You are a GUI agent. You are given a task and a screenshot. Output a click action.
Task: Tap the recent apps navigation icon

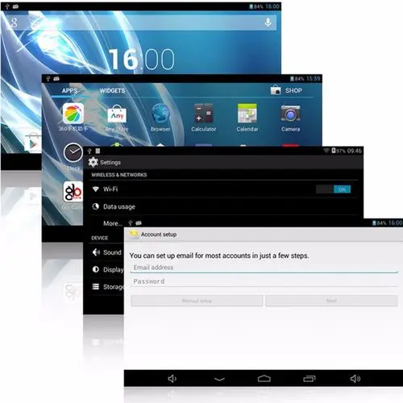(310, 379)
